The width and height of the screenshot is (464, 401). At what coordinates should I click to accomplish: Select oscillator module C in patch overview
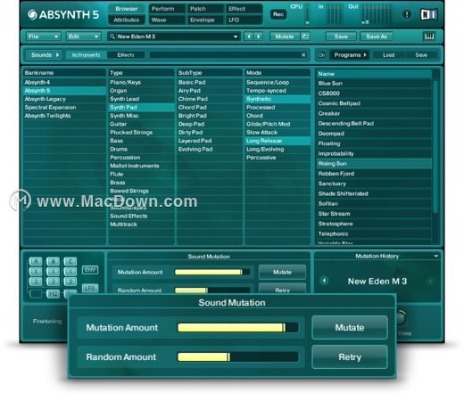click(70, 261)
